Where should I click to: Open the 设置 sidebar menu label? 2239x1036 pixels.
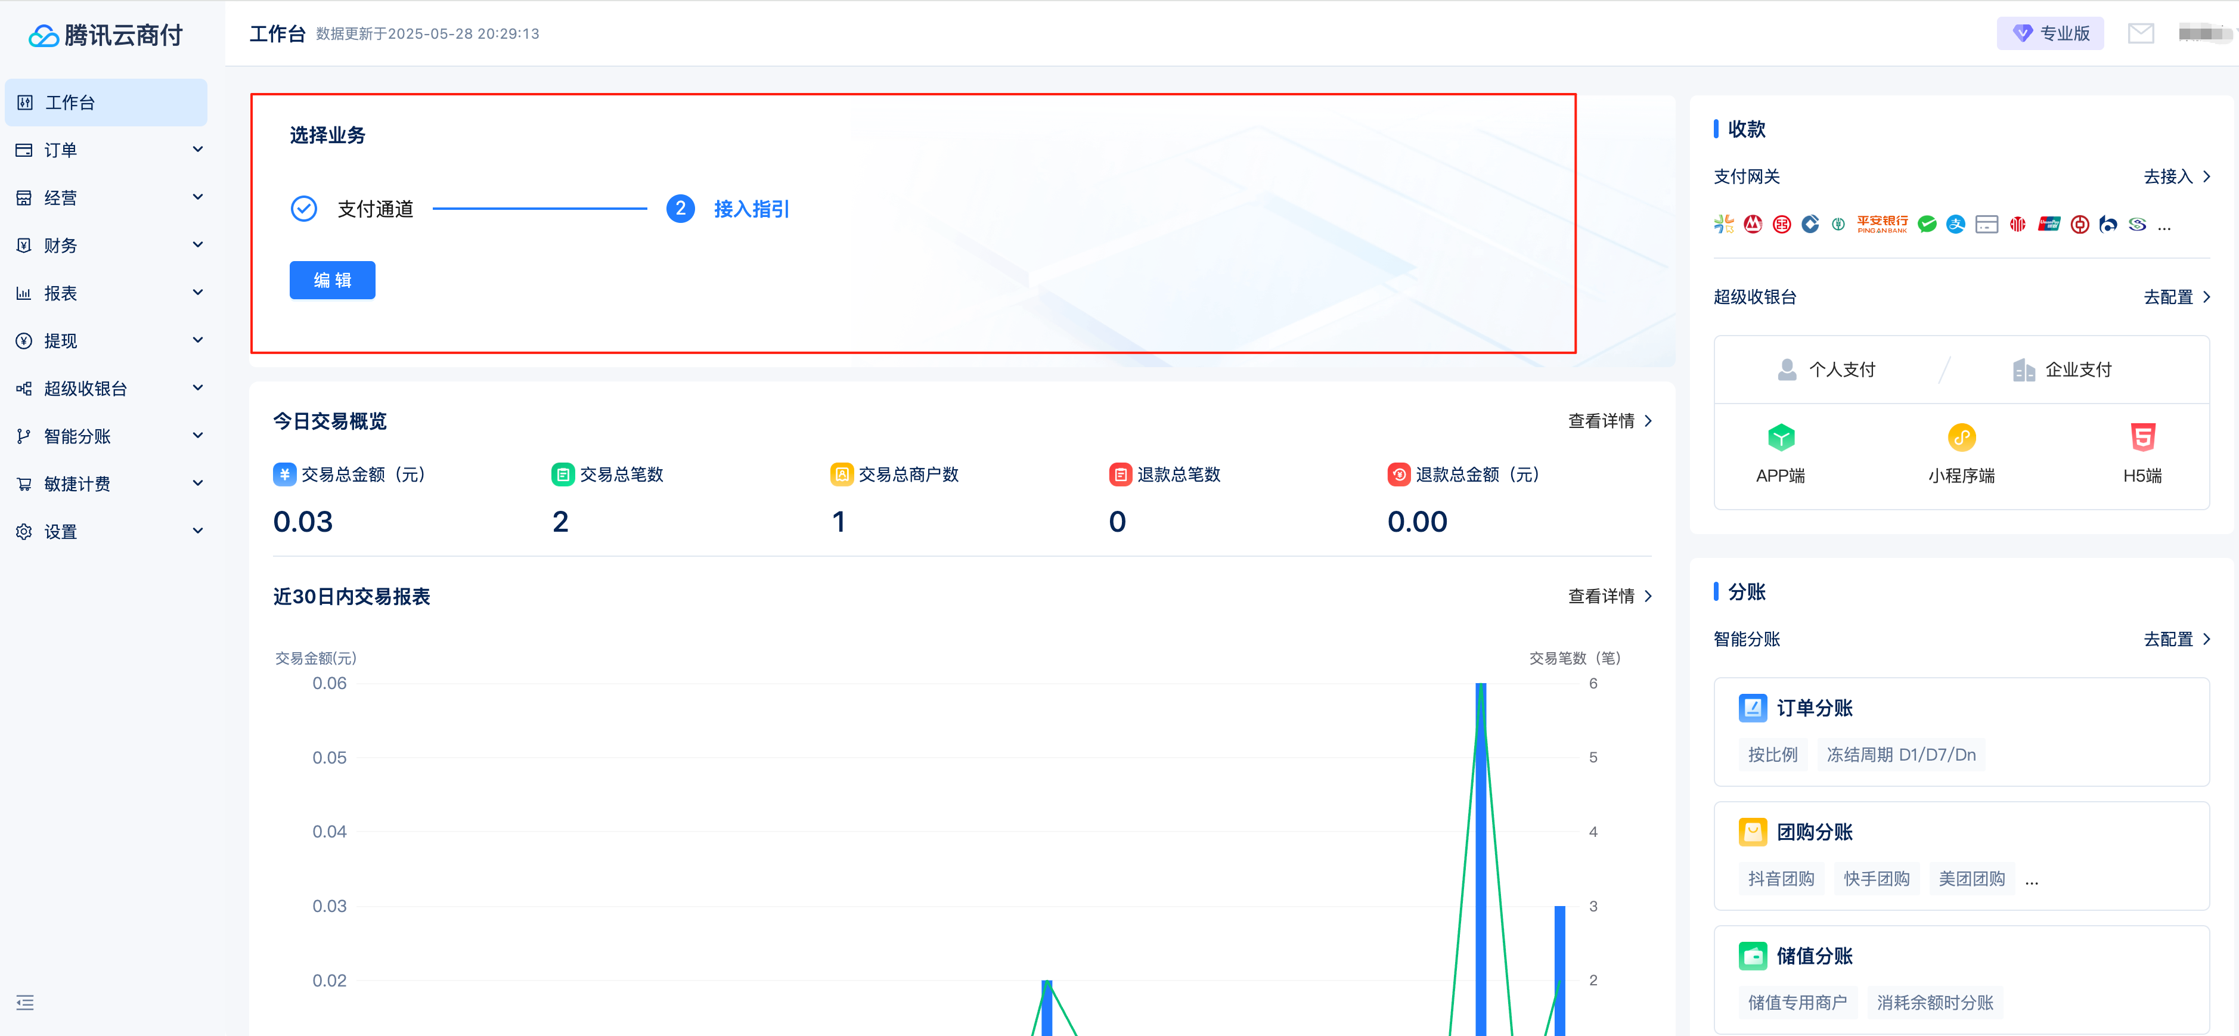(x=61, y=532)
